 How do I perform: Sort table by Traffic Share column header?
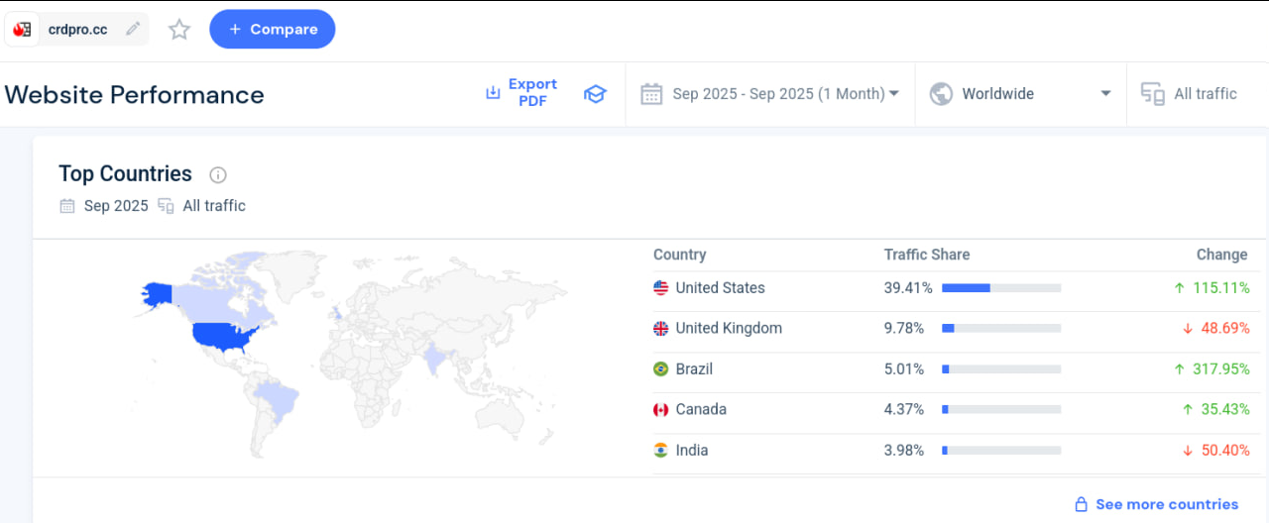tap(927, 255)
